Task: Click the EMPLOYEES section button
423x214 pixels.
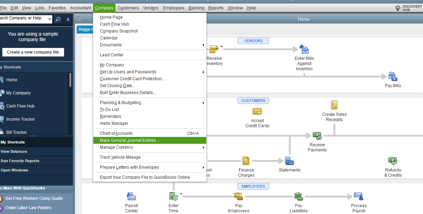Action: [x=253, y=186]
